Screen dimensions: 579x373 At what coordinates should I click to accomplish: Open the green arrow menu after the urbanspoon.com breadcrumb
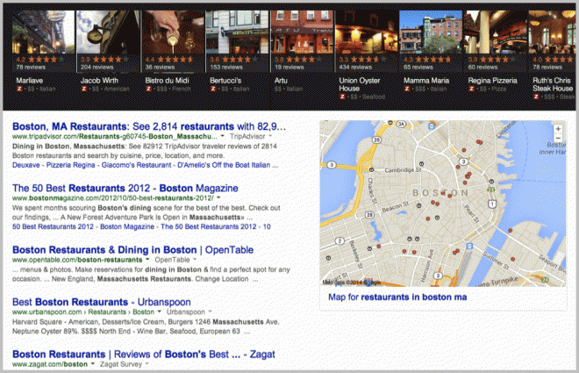pos(159,312)
